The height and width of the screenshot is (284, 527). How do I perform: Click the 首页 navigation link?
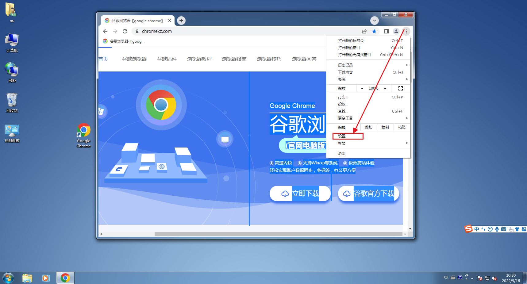click(x=103, y=59)
